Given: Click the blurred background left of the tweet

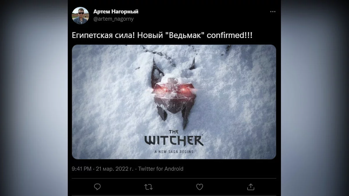Looking at the screenshot, I should click(34, 98).
